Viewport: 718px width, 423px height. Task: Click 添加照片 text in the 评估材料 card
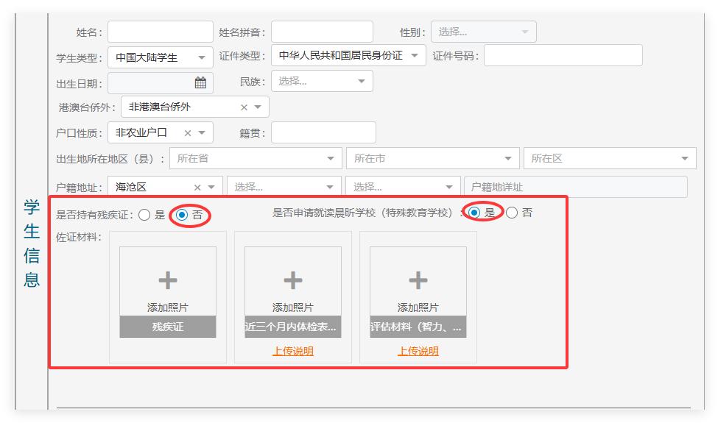point(418,308)
